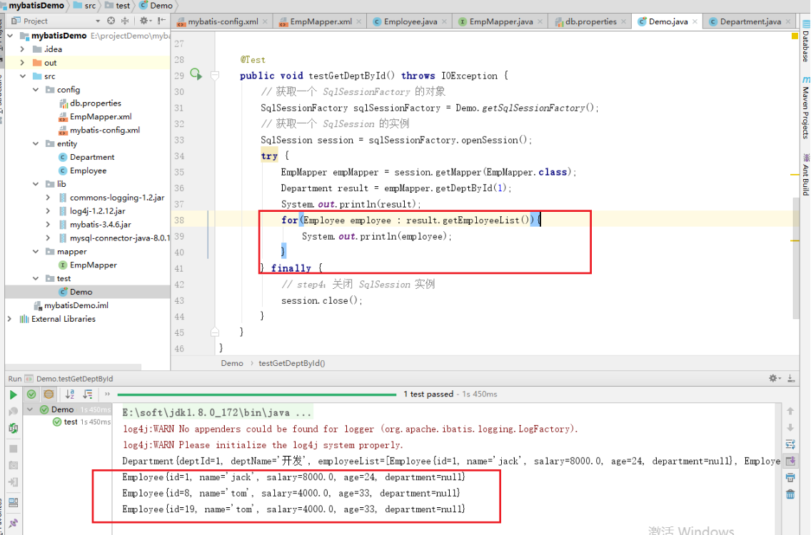Toggle Soft-Wrap in the console output
Image resolution: width=811 pixels, height=535 pixels.
click(790, 444)
